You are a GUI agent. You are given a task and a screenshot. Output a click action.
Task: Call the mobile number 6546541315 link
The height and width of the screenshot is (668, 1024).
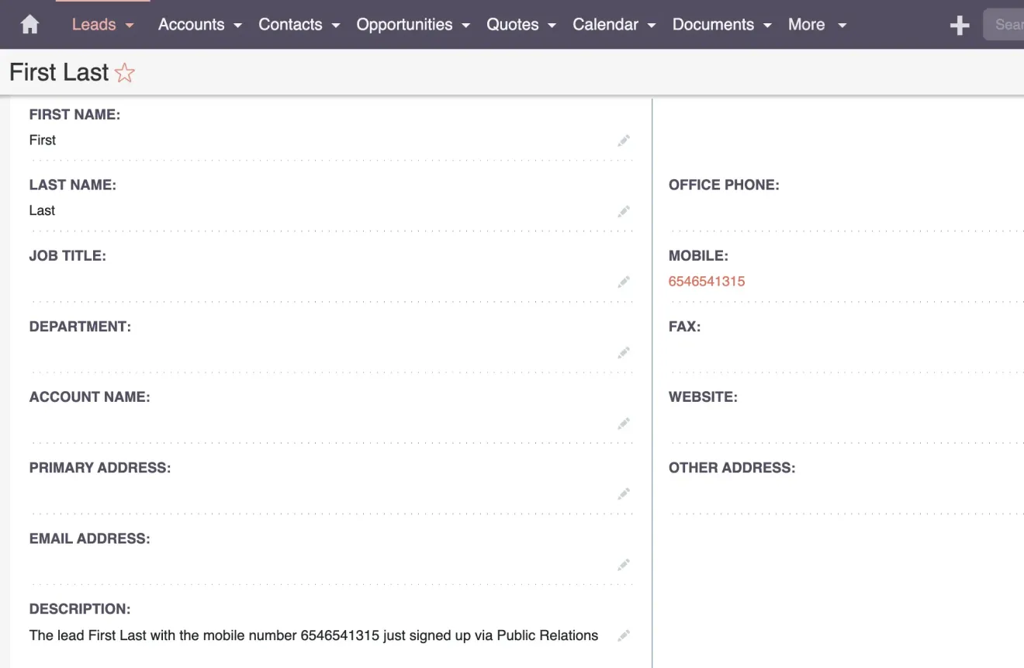click(707, 281)
